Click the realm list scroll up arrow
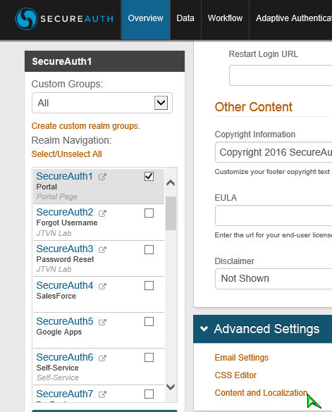The width and height of the screenshot is (332, 412). point(171,182)
